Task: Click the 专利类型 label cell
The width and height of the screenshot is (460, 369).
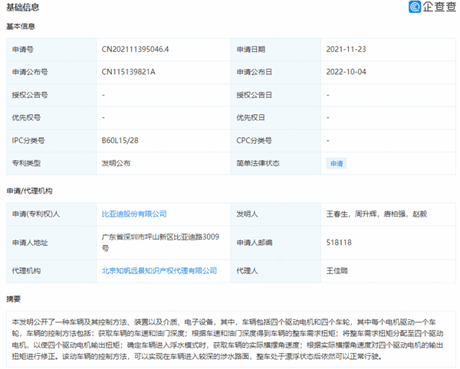Action: [51, 163]
